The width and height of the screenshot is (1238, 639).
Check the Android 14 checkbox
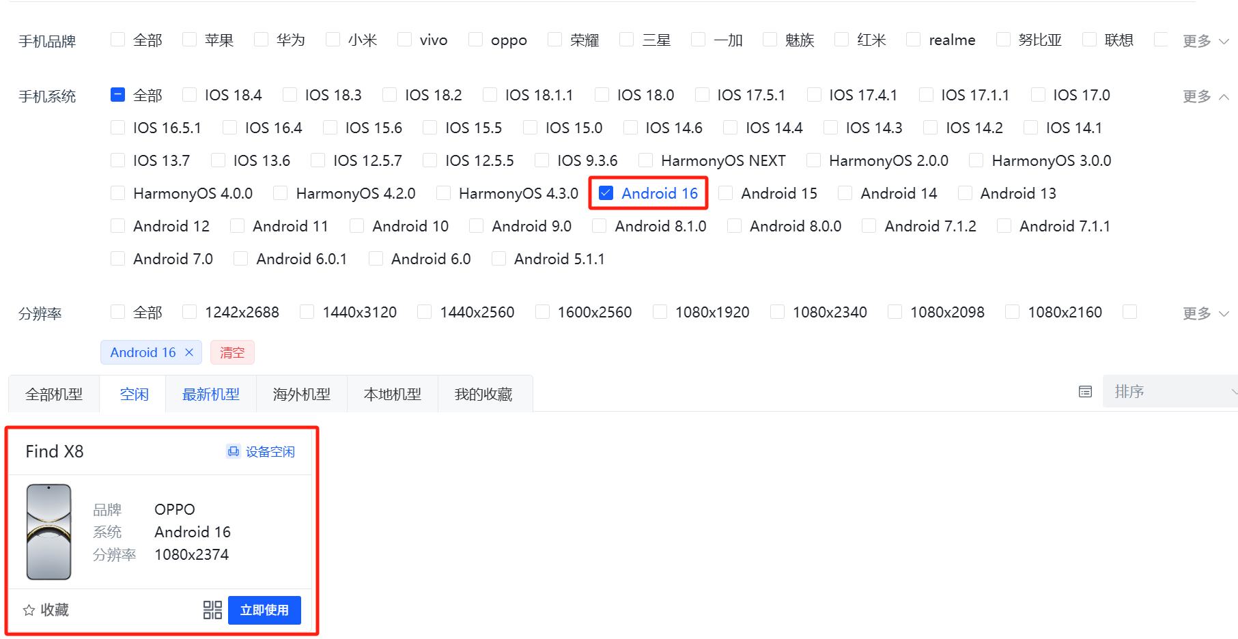[845, 193]
